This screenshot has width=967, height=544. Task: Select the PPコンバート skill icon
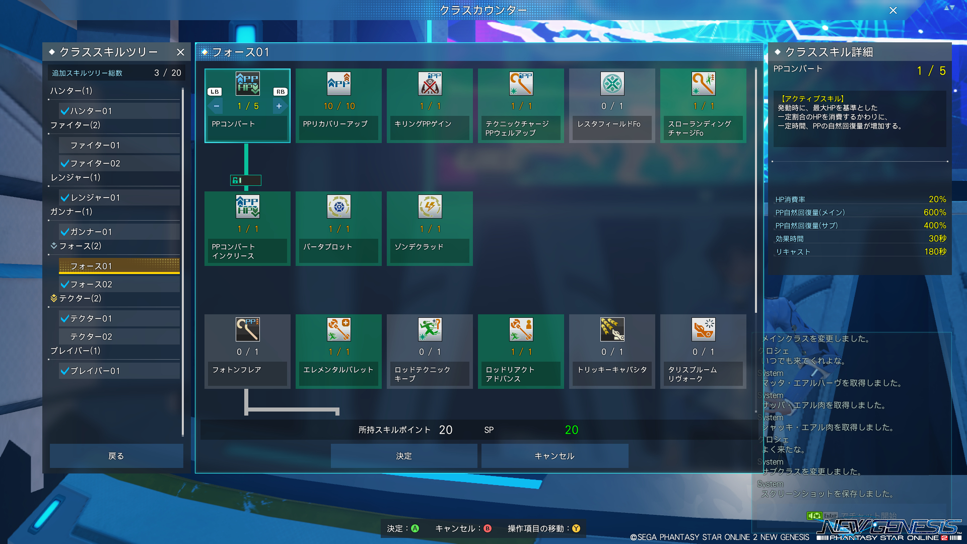coord(248,84)
